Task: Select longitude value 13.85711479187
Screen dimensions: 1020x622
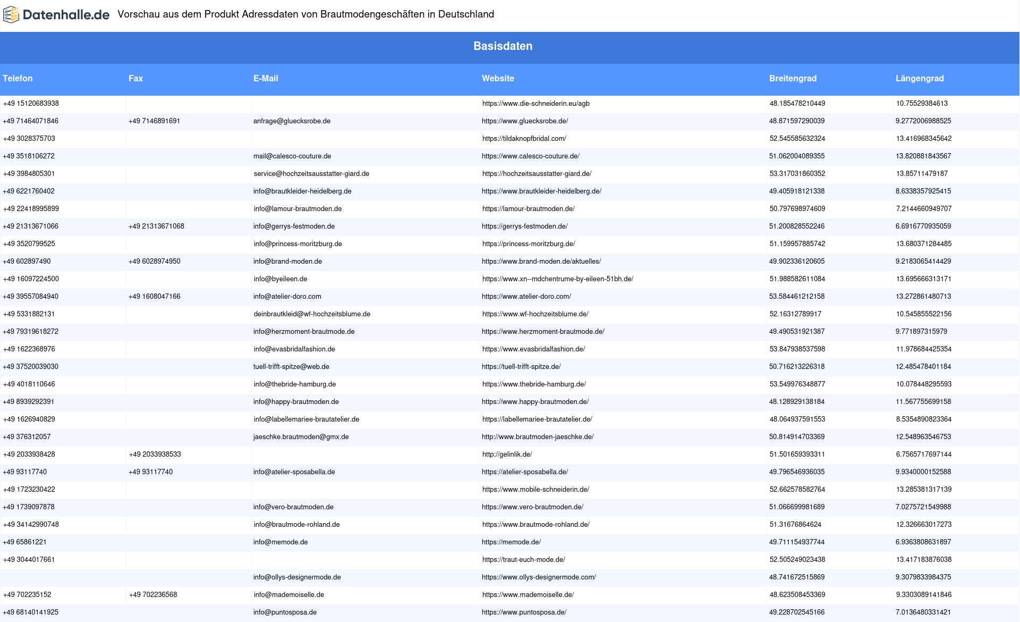Action: 922,174
